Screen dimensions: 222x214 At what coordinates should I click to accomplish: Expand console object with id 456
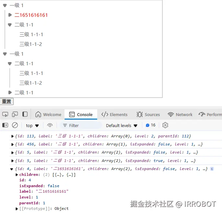12,144
